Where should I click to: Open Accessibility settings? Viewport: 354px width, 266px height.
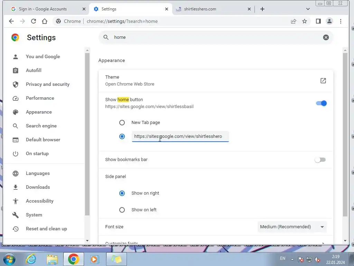point(40,201)
